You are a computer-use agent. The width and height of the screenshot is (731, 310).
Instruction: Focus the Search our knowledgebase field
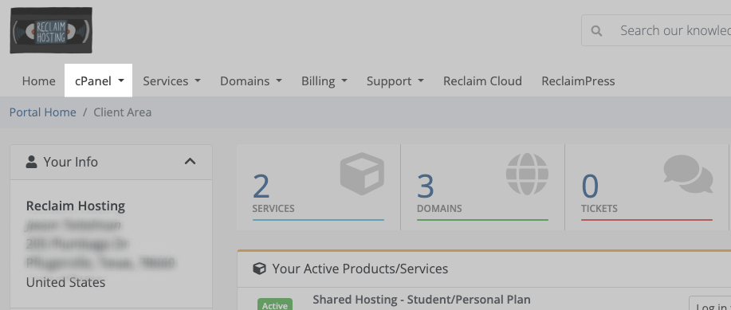pyautogui.click(x=656, y=31)
